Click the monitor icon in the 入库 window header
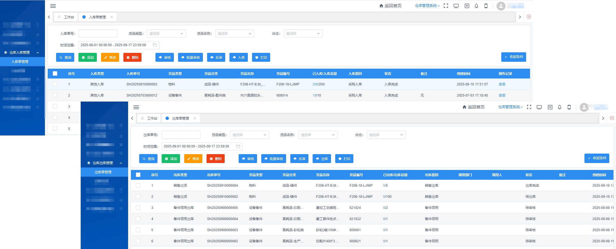This screenshot has height=249, width=616. (x=456, y=6)
